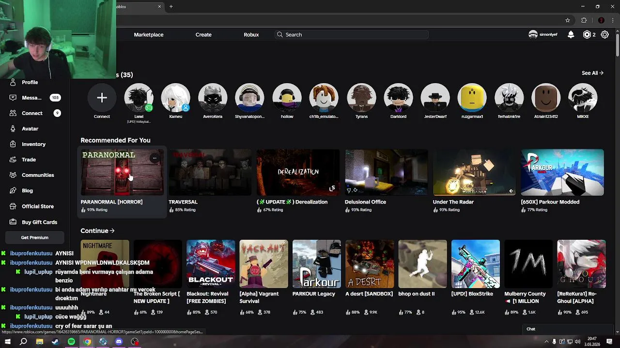Open the Marketplace tab
The height and width of the screenshot is (348, 620).
(149, 35)
